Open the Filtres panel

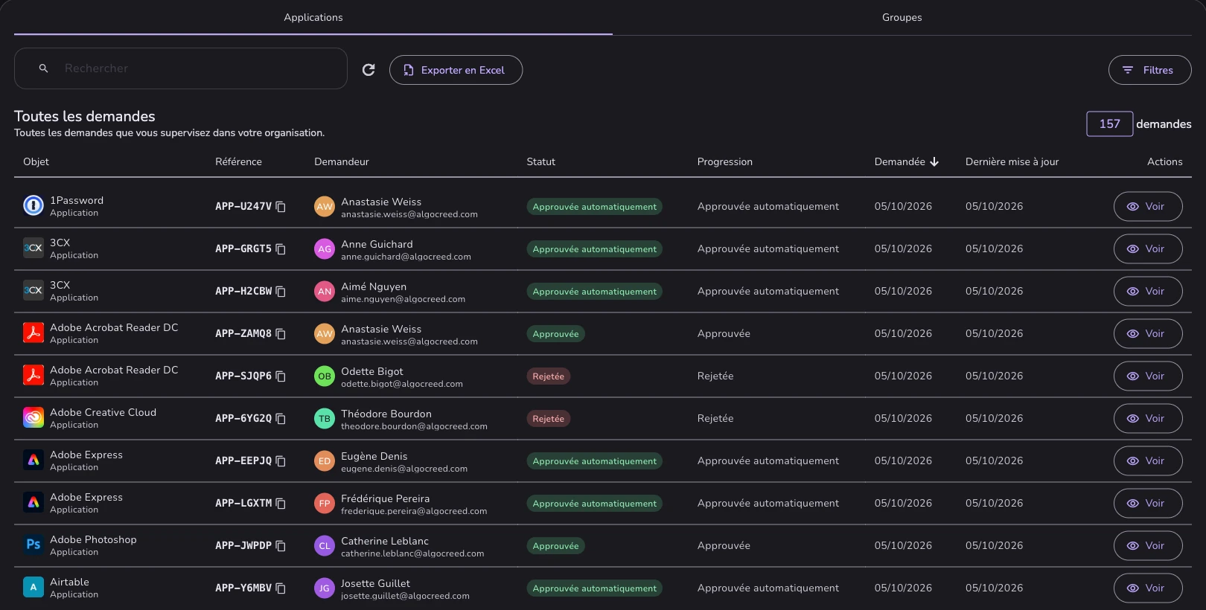click(1149, 70)
